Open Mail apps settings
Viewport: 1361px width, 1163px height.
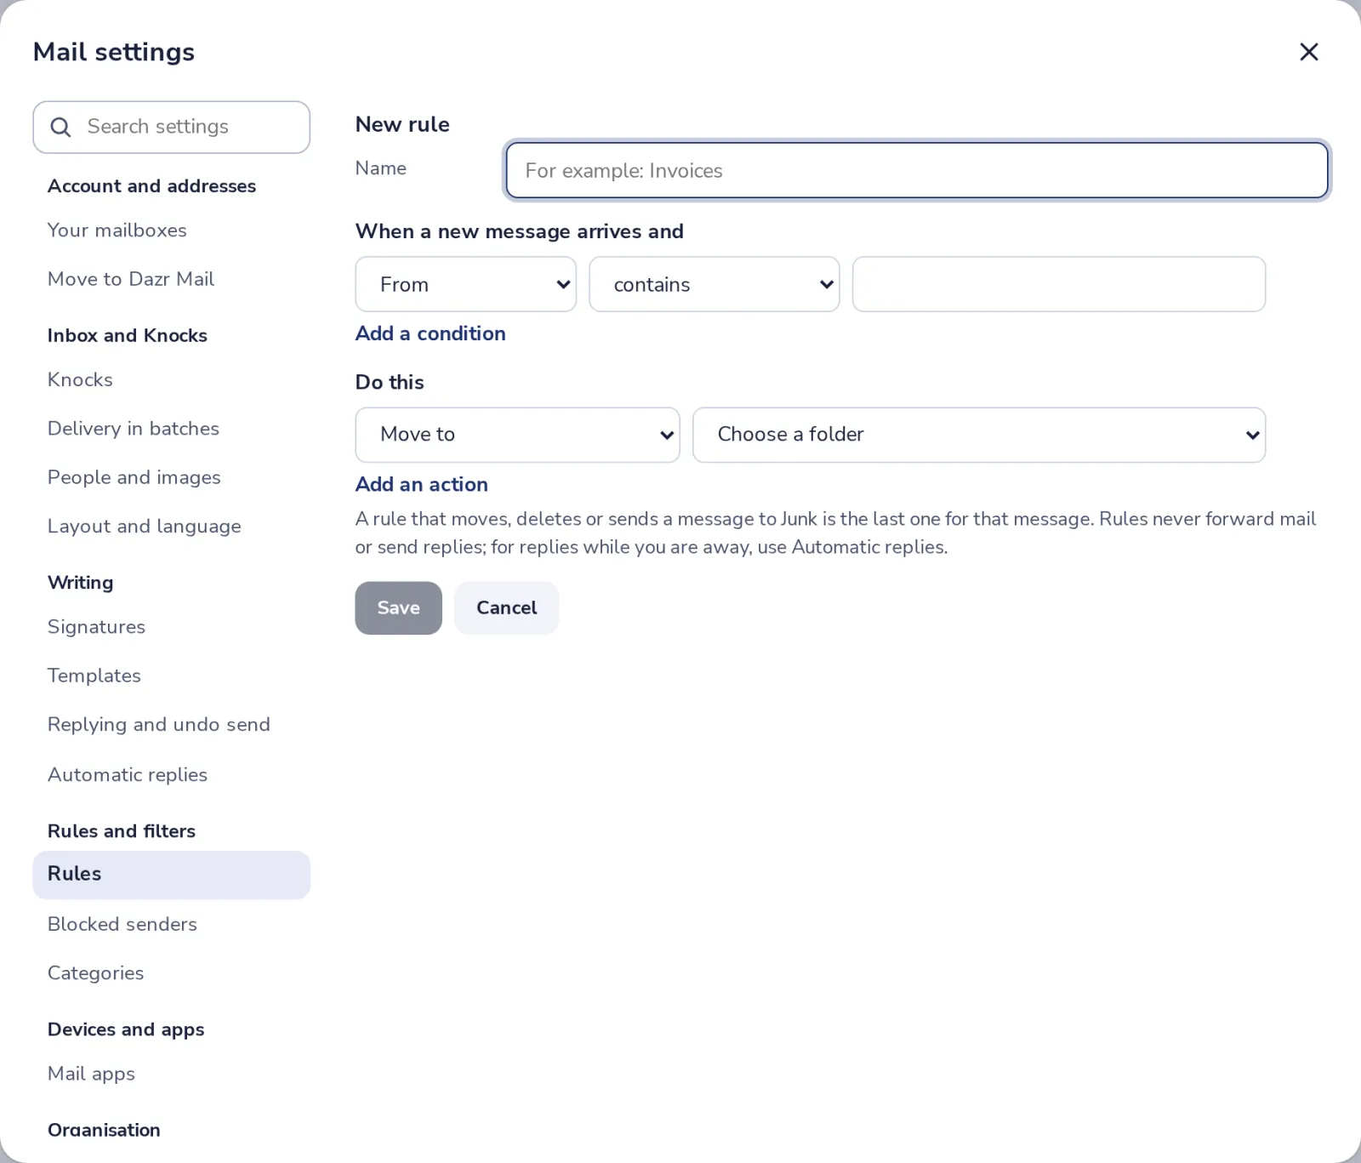[x=172, y=1074]
